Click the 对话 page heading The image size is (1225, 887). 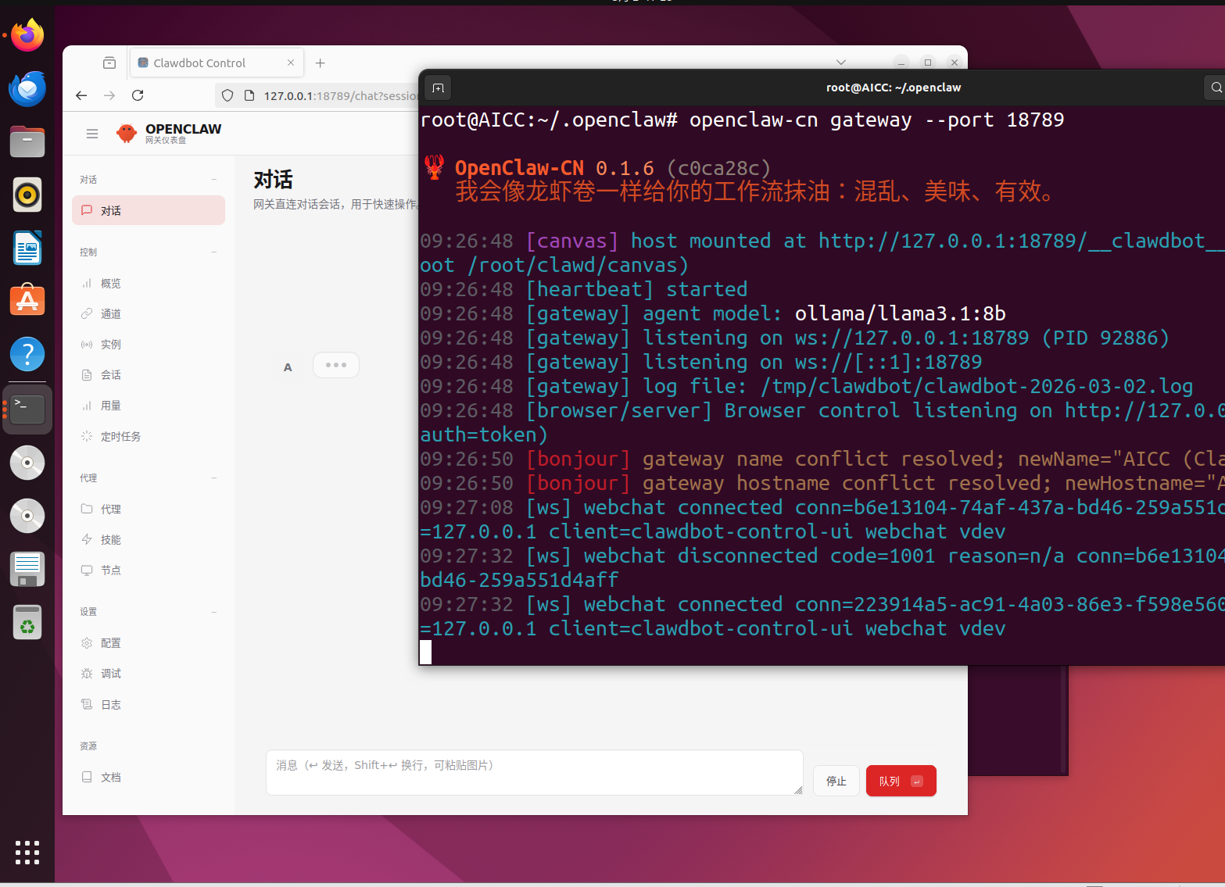pos(273,180)
